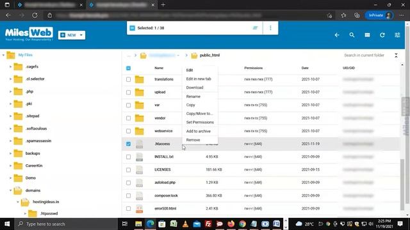Open three-dot menu in selection bar
The width and height of the screenshot is (410, 230).
tap(270, 28)
